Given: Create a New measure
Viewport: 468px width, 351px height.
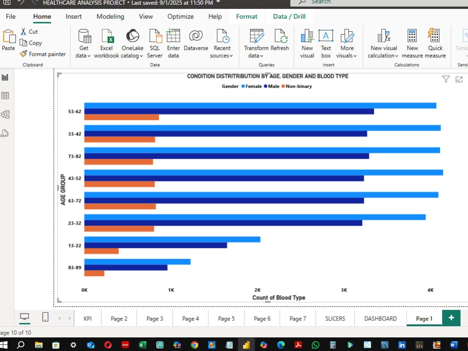Looking at the screenshot, I should pos(412,44).
